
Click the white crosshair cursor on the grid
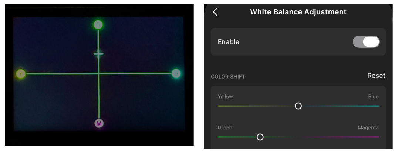pyautogui.click(x=98, y=54)
